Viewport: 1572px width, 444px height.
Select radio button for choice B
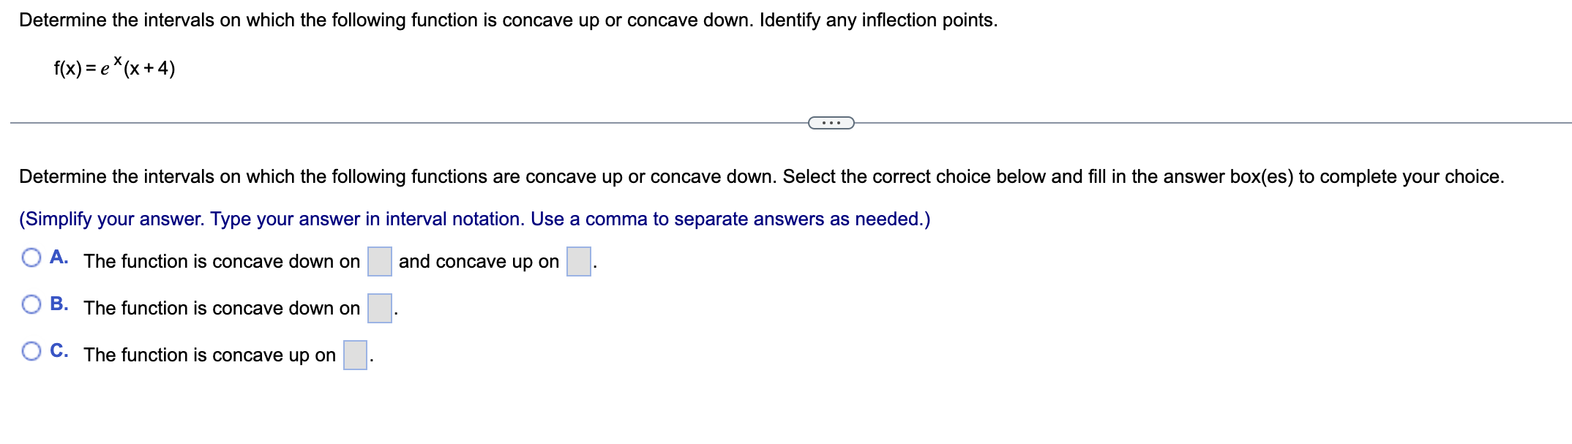31,304
